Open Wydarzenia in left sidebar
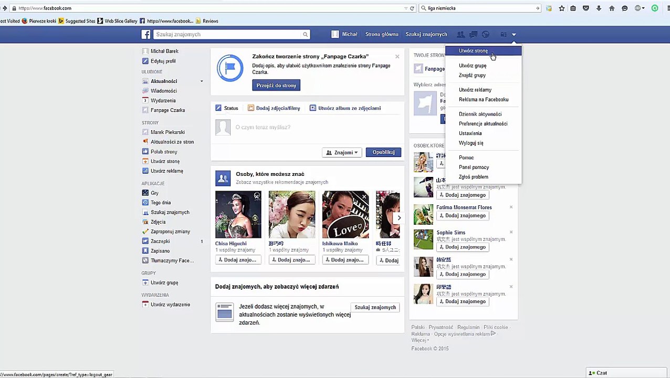670x378 pixels. point(163,101)
